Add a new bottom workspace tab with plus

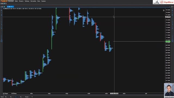(x=32, y=97)
